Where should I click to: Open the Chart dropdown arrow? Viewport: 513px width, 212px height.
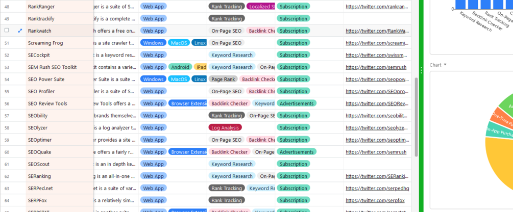[445, 65]
